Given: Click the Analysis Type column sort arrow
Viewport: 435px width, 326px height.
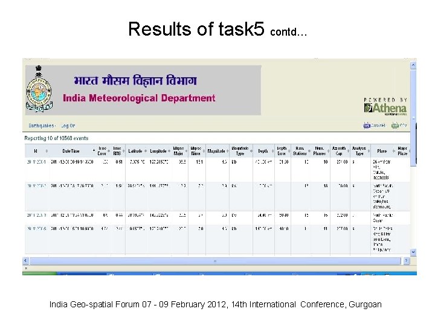Looking at the screenshot, I should [x=369, y=151].
